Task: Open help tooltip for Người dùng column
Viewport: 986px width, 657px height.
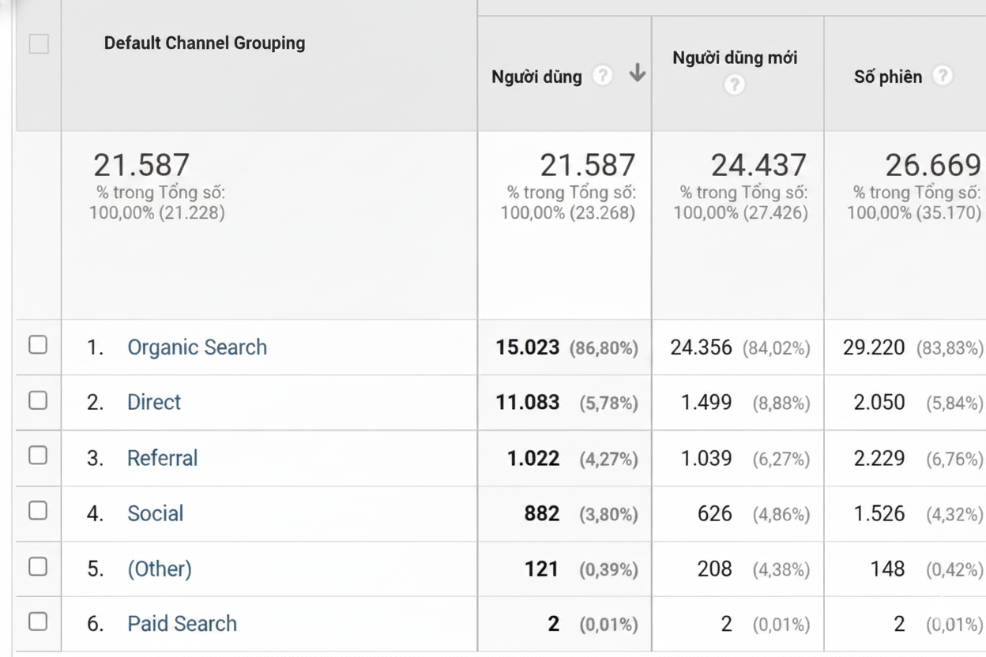Action: 603,76
